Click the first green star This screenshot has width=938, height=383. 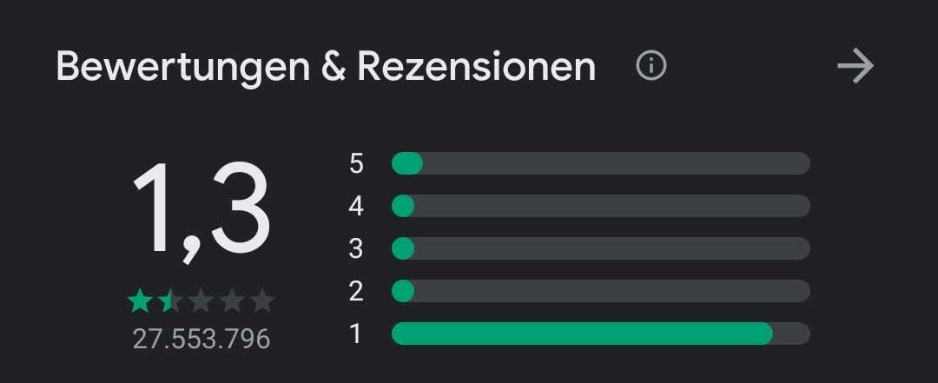pos(140,300)
